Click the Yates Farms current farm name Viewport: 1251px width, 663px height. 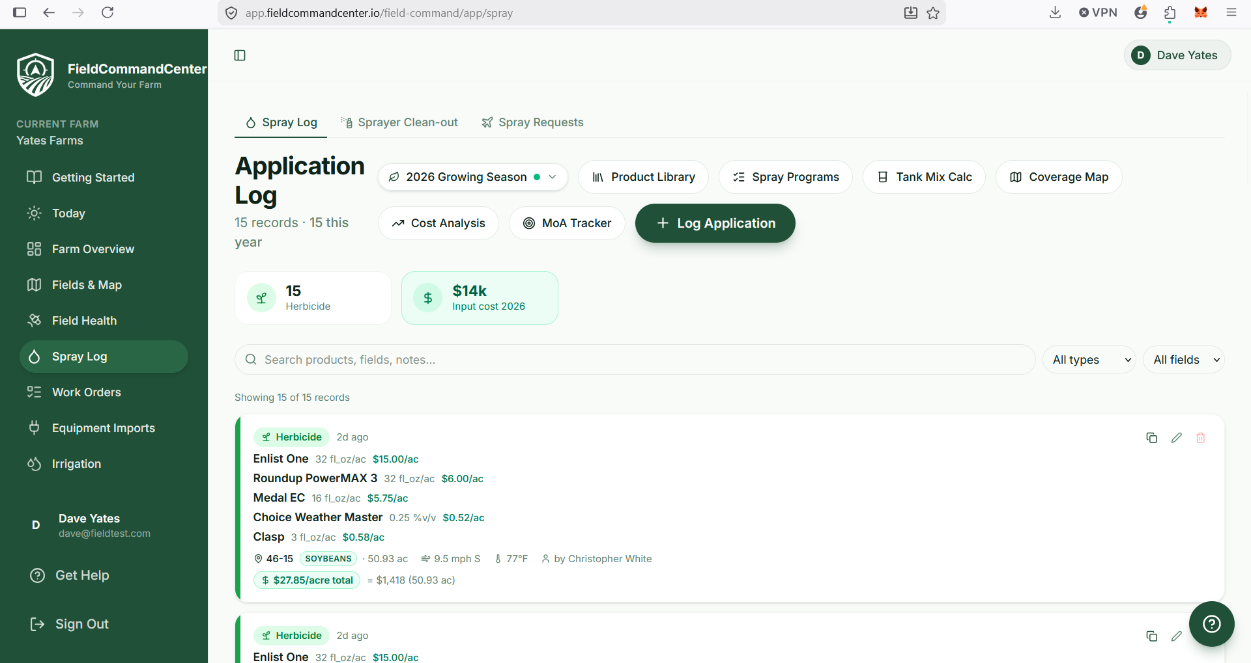click(x=50, y=141)
